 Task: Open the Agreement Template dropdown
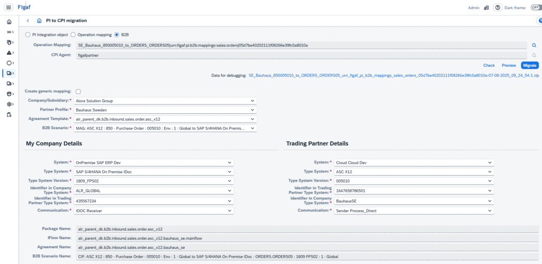tap(166, 119)
